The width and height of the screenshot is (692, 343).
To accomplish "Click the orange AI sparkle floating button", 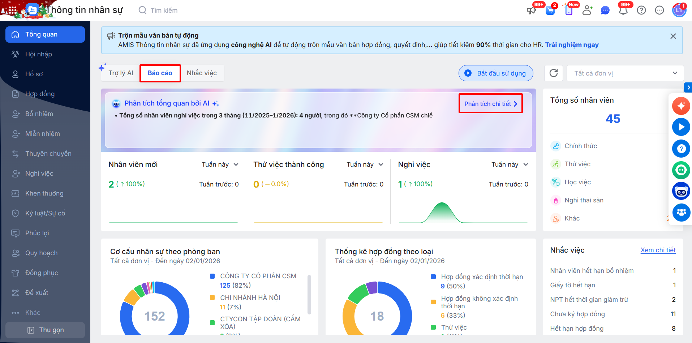I will [x=681, y=106].
